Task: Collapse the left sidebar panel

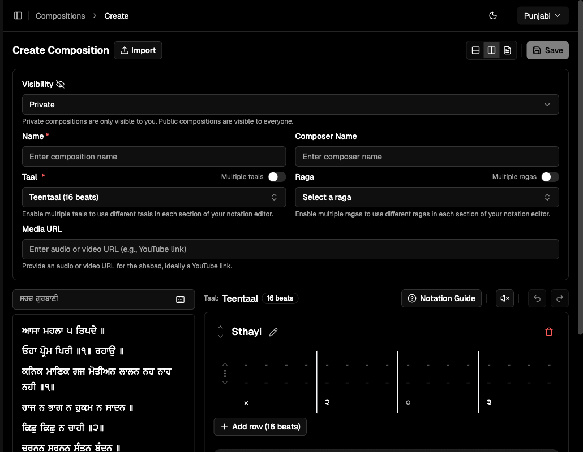Action: click(x=18, y=15)
